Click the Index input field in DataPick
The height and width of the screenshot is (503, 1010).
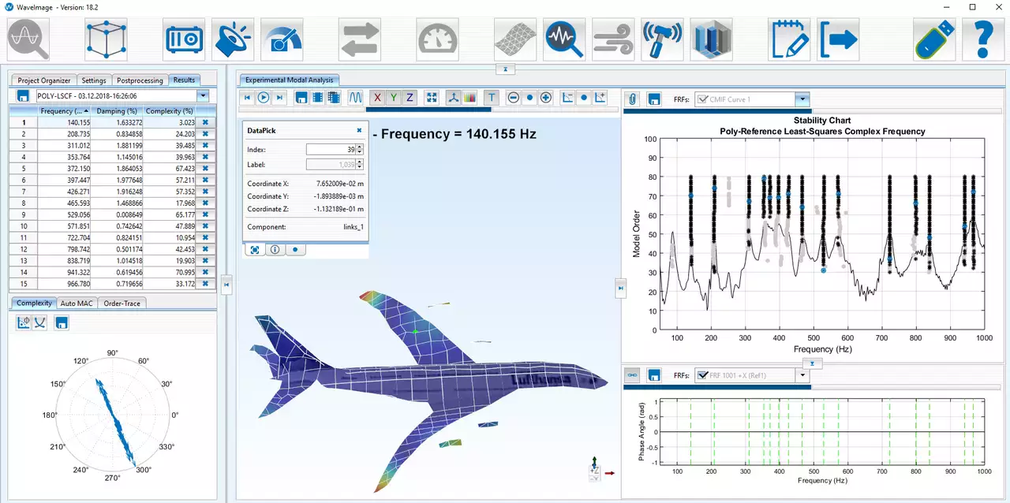pos(330,149)
